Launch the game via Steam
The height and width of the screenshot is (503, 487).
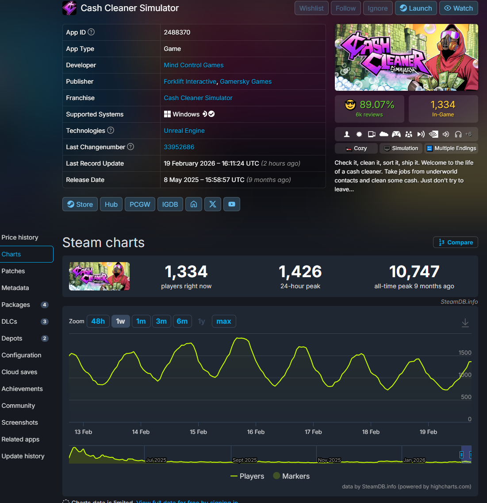pyautogui.click(x=416, y=8)
